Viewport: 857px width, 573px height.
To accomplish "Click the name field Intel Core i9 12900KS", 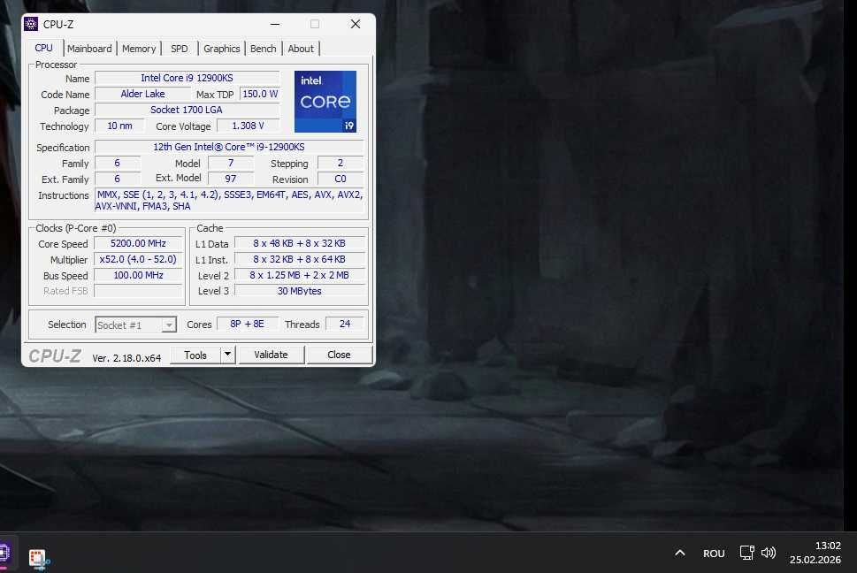I will [x=187, y=78].
